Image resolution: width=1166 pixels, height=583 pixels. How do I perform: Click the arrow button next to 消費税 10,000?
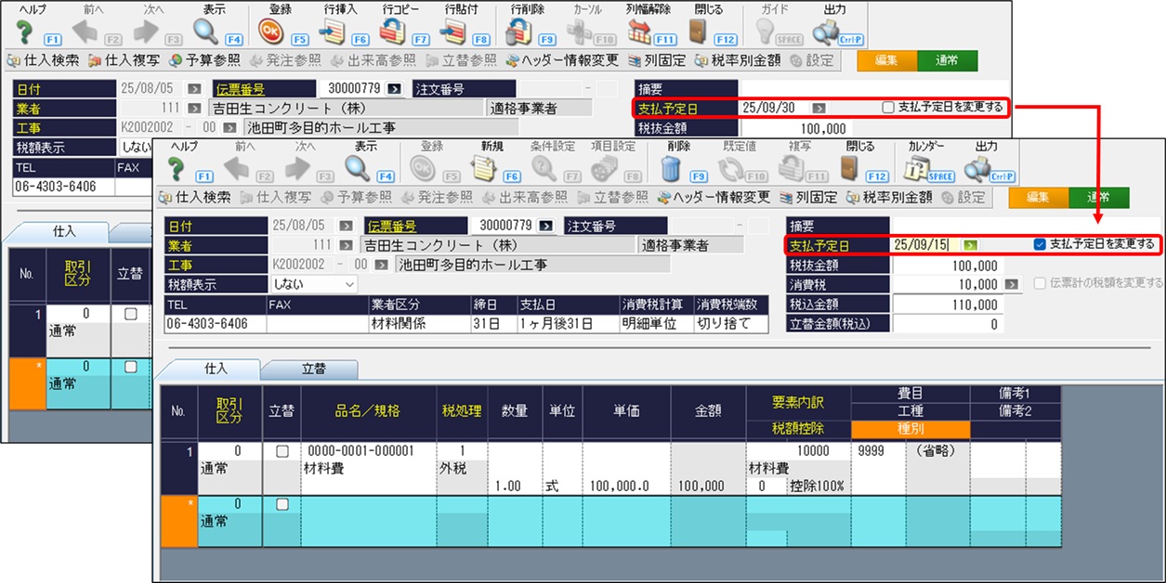pos(1012,284)
